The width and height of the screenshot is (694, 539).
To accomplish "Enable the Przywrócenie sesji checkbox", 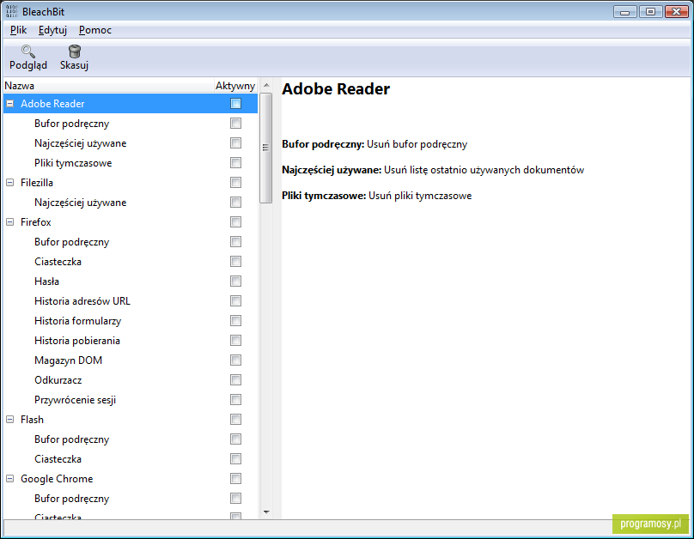I will (236, 400).
